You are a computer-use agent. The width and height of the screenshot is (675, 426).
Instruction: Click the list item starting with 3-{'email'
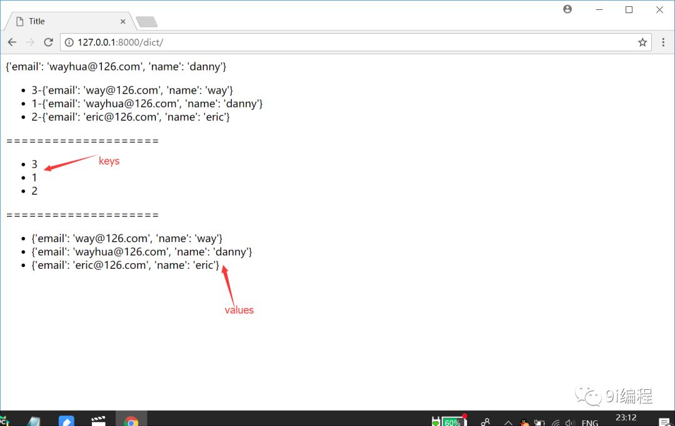point(132,90)
